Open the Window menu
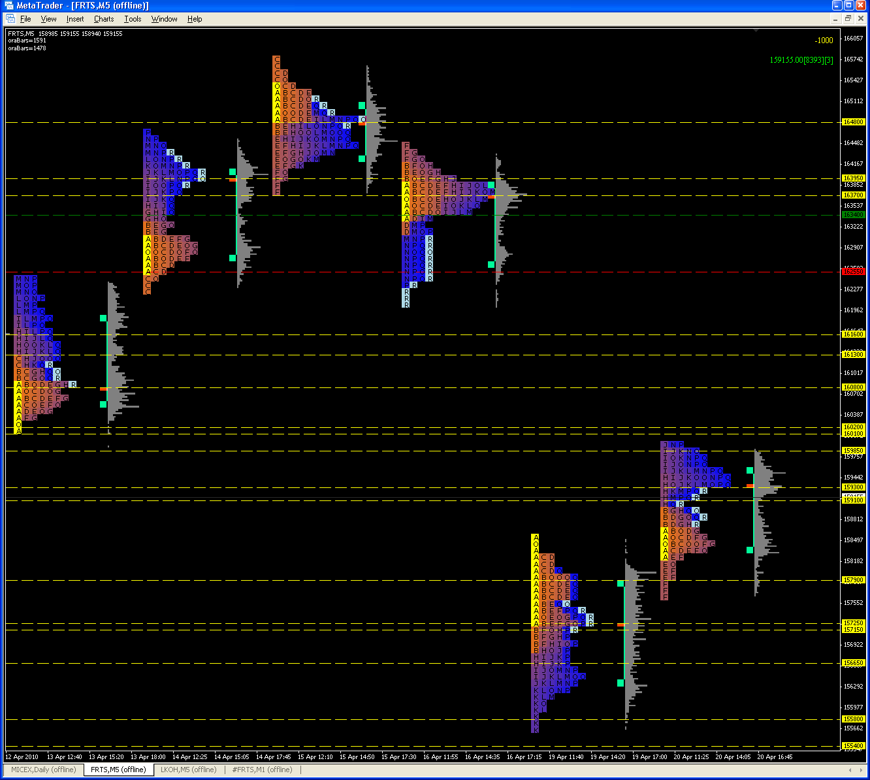Image resolution: width=870 pixels, height=780 pixels. click(164, 19)
